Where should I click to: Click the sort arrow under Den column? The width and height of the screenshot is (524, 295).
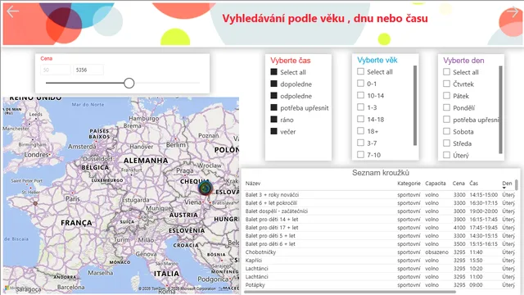pyautogui.click(x=504, y=188)
